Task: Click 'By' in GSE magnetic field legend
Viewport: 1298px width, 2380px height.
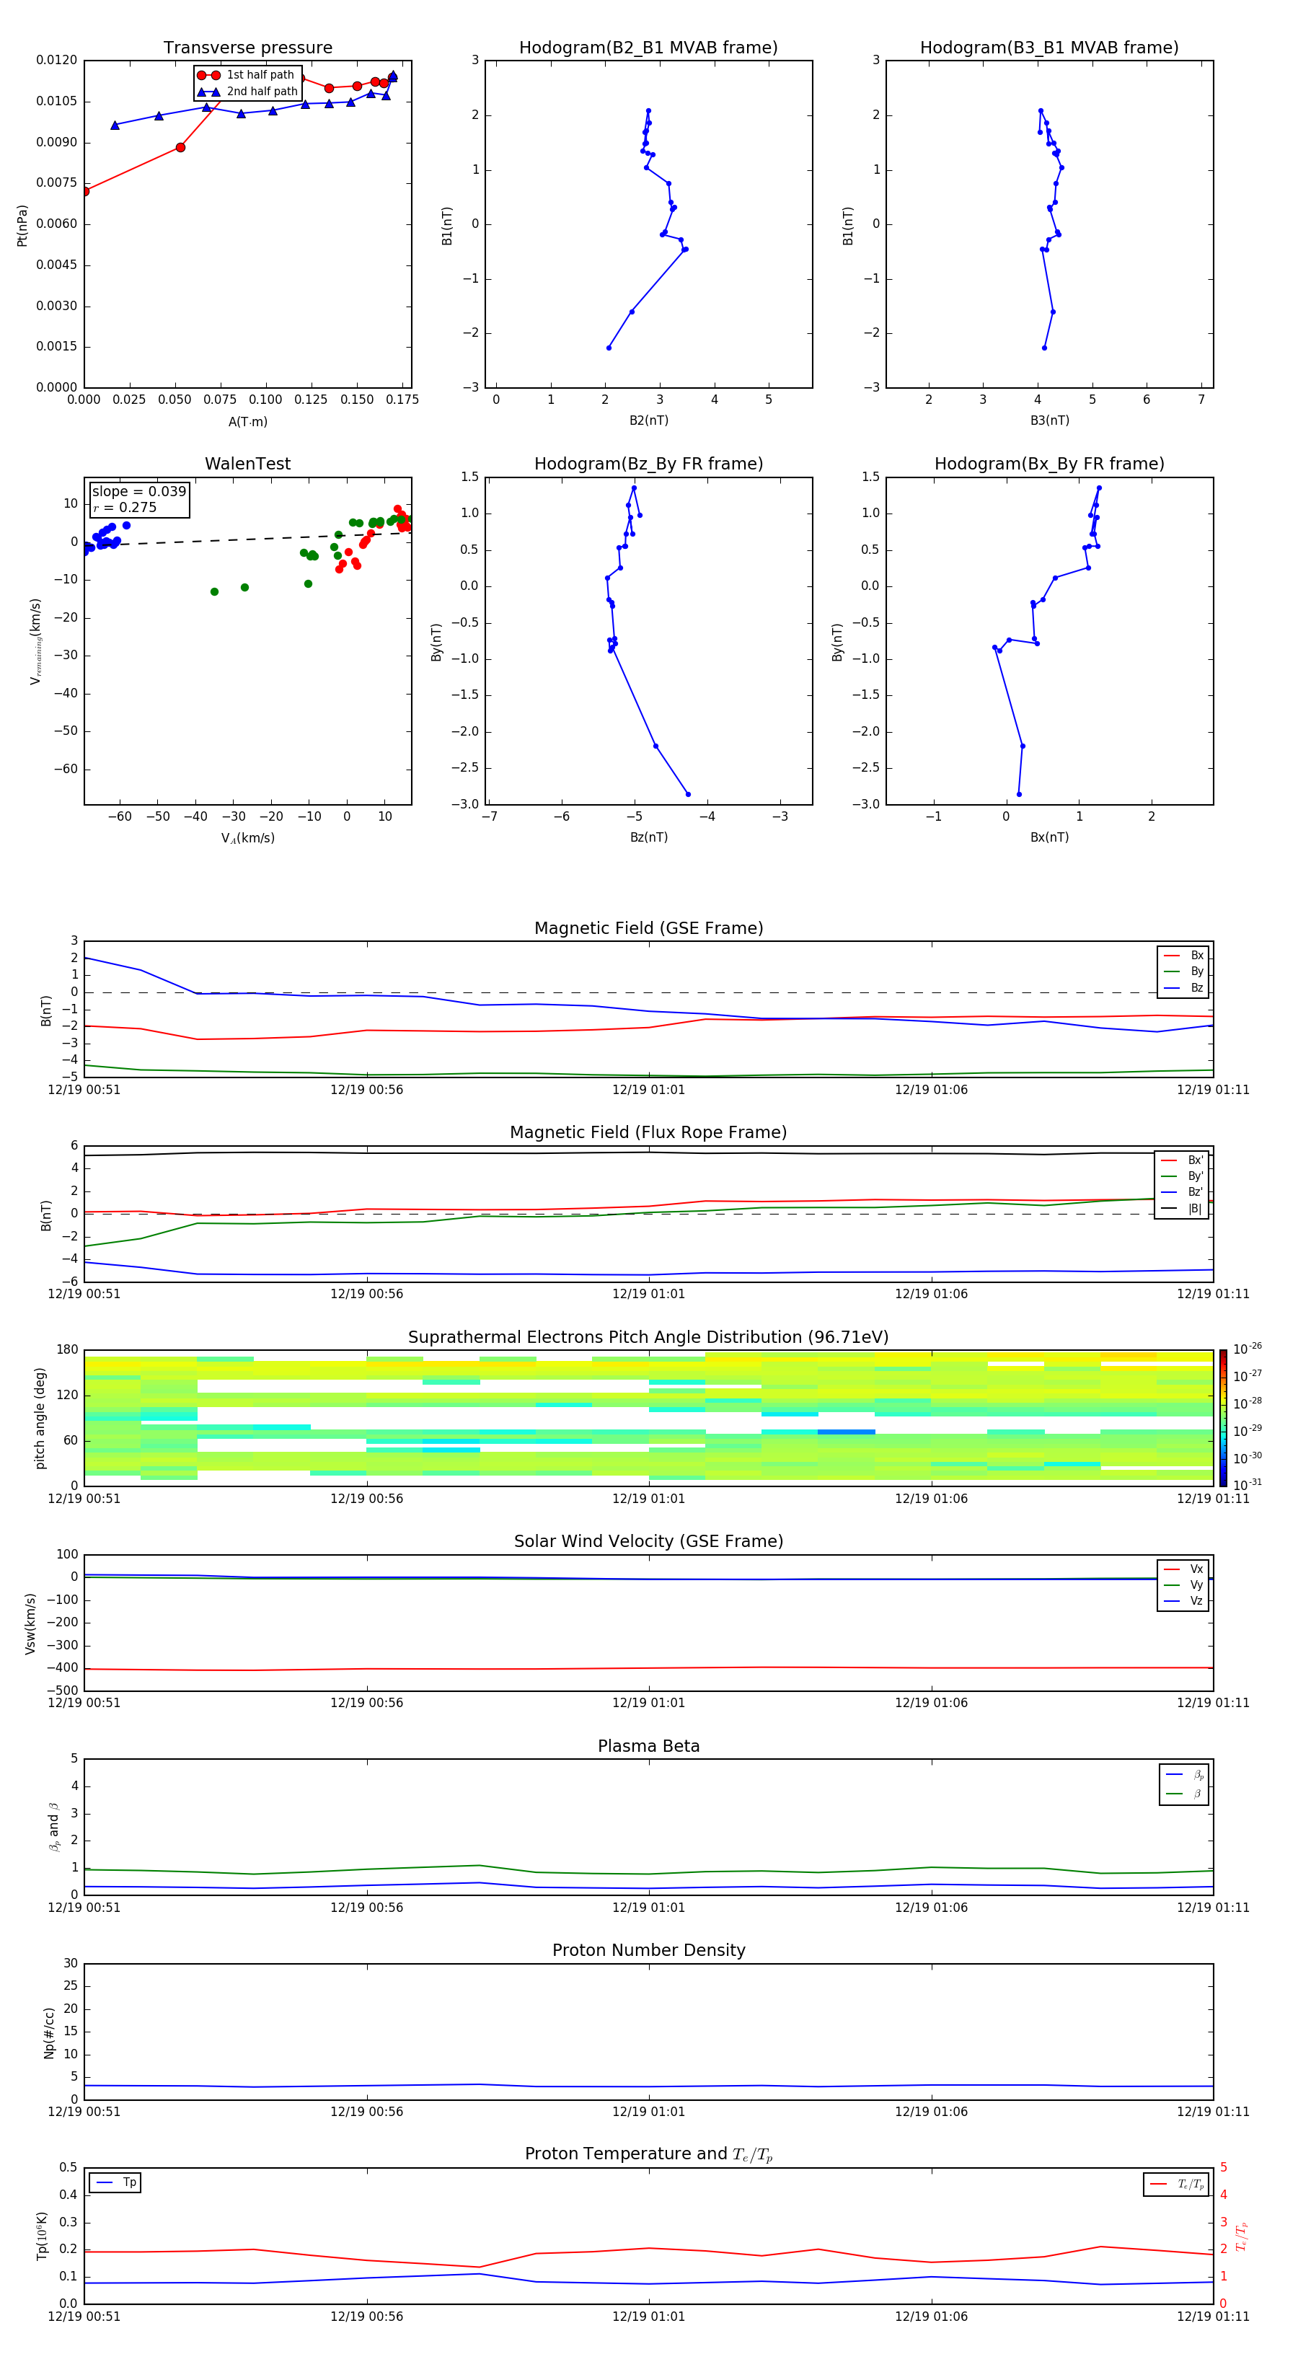Action: (1184, 971)
